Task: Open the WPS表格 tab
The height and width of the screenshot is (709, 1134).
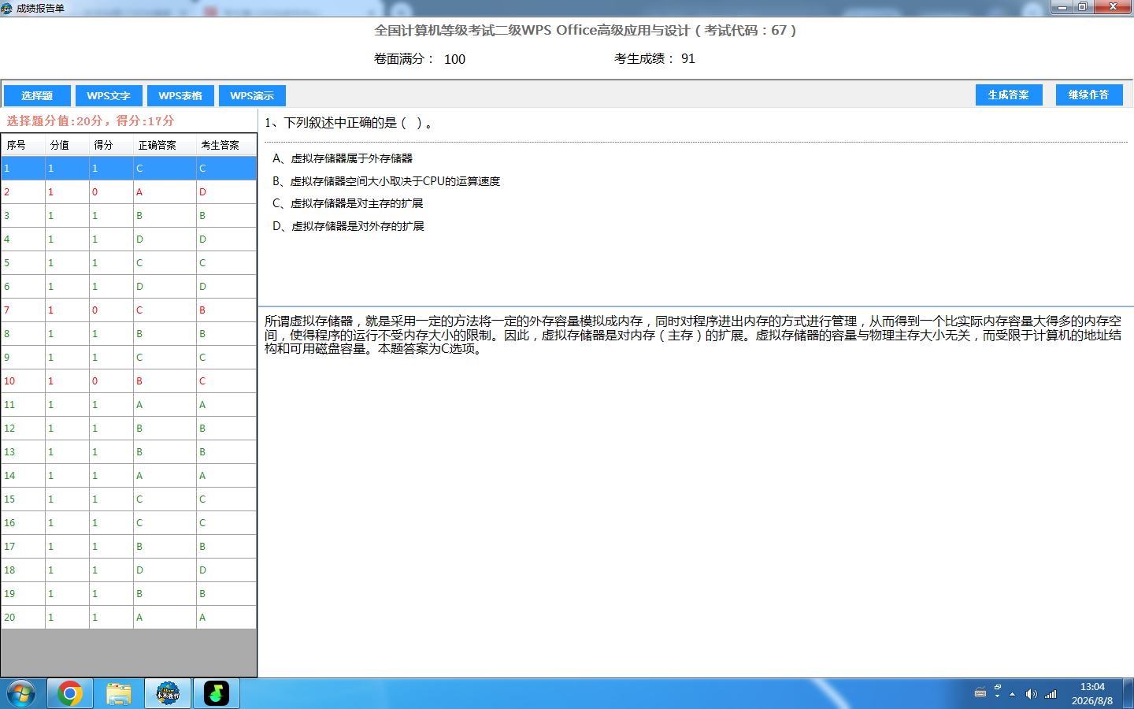Action: tap(180, 95)
